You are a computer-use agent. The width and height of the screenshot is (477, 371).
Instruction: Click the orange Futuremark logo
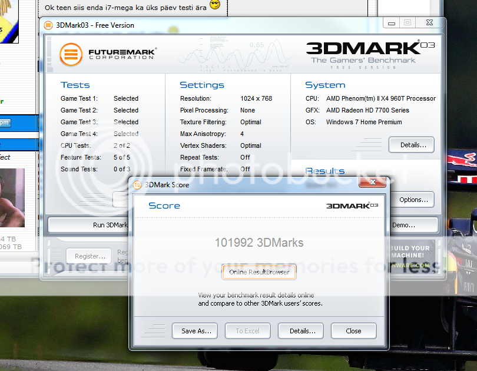[71, 54]
